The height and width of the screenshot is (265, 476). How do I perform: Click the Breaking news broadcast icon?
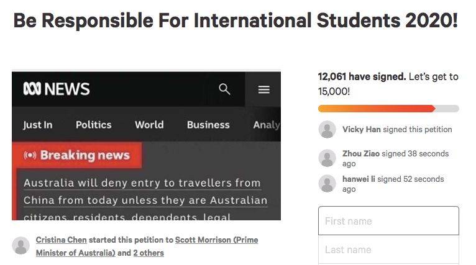[30, 155]
